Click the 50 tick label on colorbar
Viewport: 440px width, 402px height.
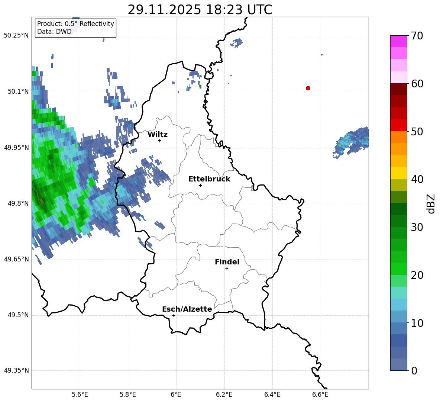[x=417, y=131]
